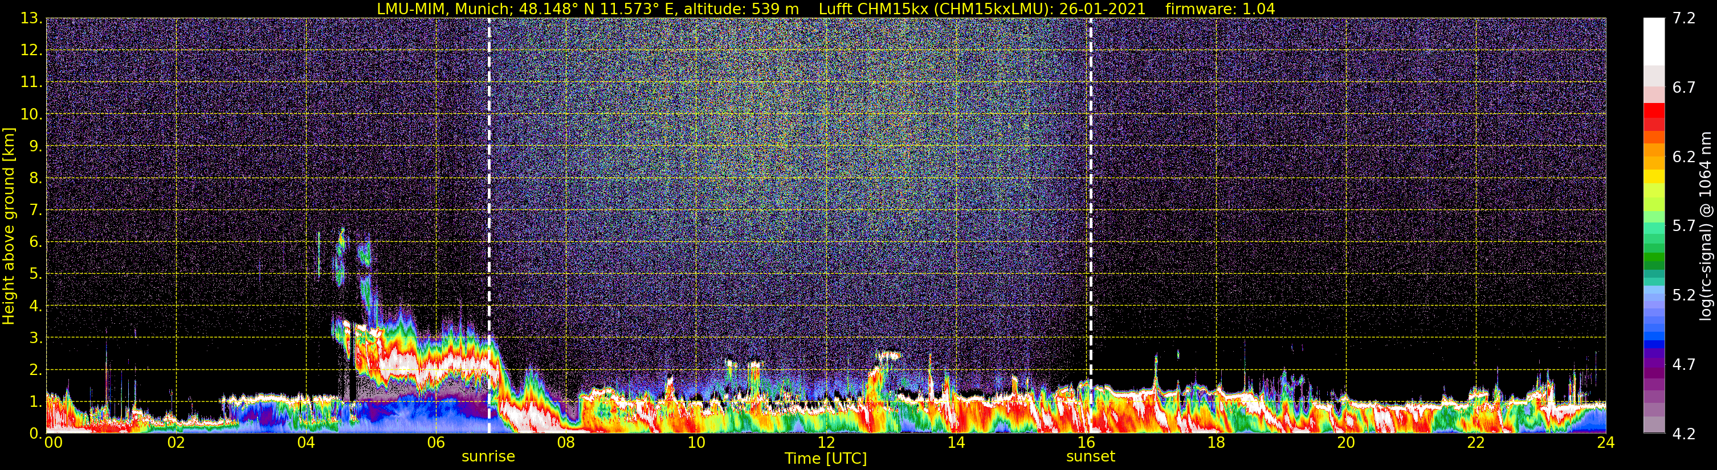Click the time axis tick '14'
This screenshot has height=470, width=1717.
[x=956, y=443]
